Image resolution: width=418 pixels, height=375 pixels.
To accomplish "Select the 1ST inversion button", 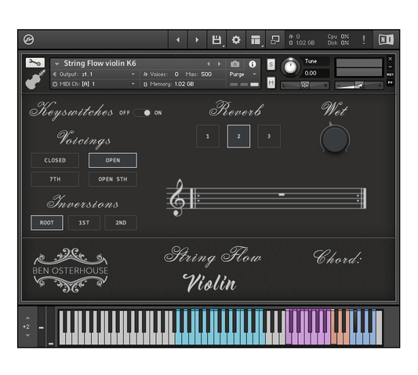I will (84, 223).
